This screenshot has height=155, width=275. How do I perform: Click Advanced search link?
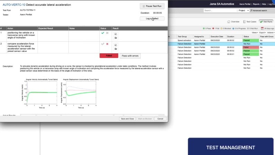pos(260,10)
